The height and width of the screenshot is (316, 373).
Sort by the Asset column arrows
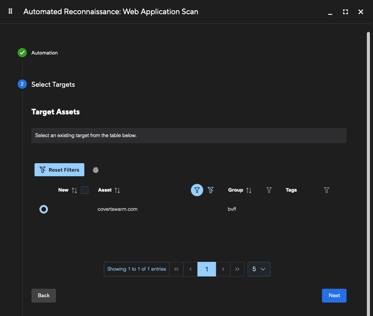[x=117, y=190]
